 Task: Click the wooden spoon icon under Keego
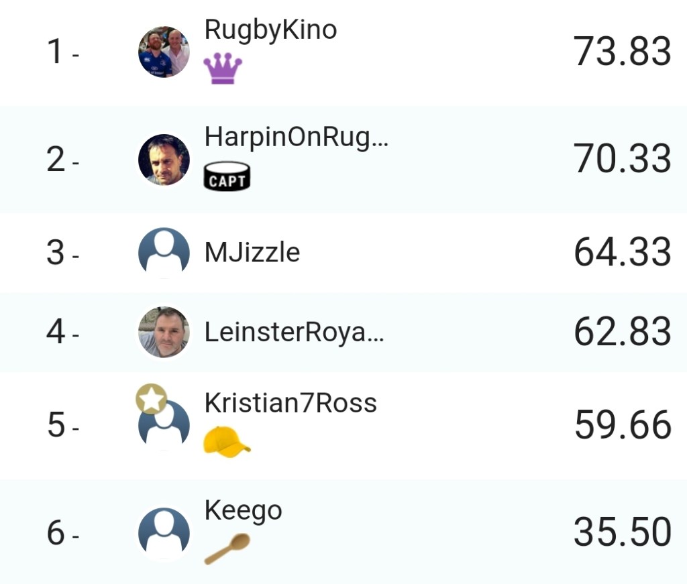pos(227,548)
